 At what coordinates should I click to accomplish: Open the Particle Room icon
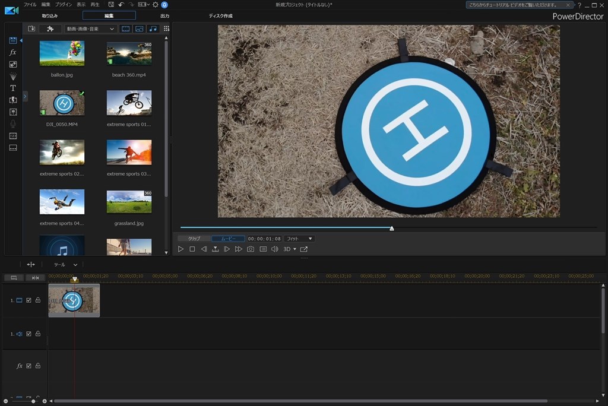[x=13, y=77]
